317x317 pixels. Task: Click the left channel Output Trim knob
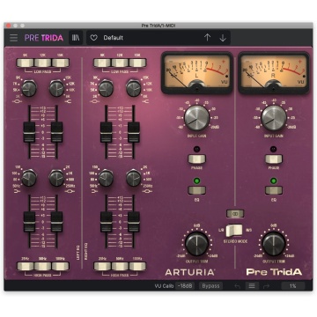click(x=197, y=243)
